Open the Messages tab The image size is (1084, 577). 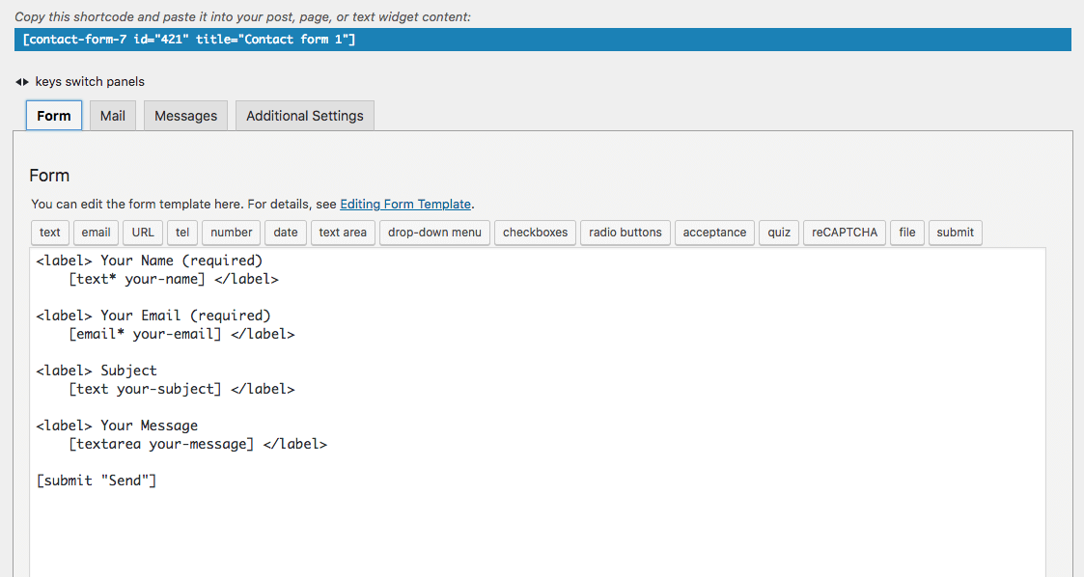[186, 116]
